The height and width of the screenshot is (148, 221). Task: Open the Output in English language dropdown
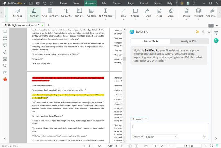161,137
